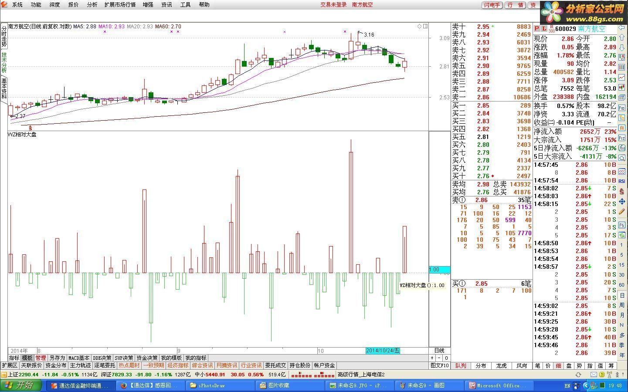
Task: Click the blue move cross icon
Action: pos(622,201)
